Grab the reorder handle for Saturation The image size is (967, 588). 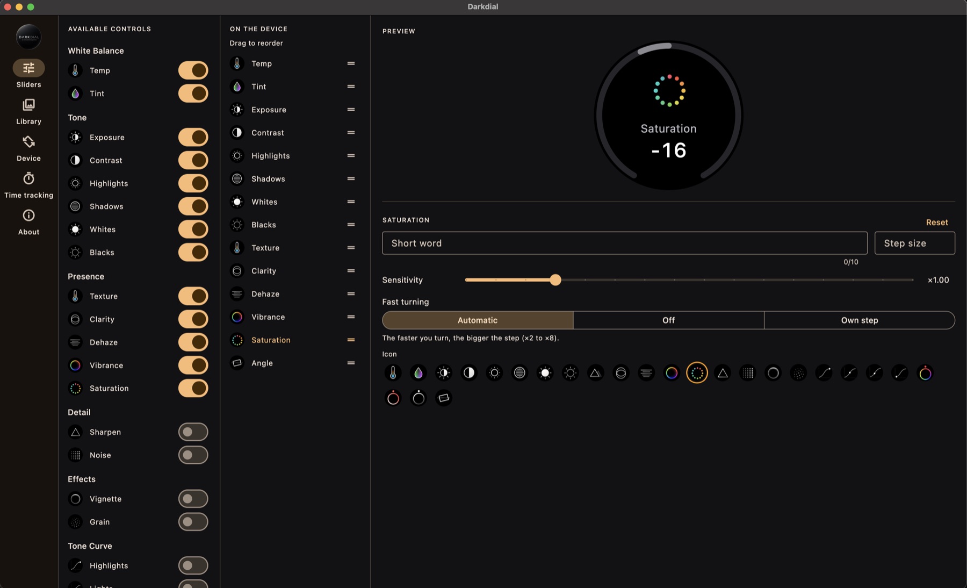[351, 340]
